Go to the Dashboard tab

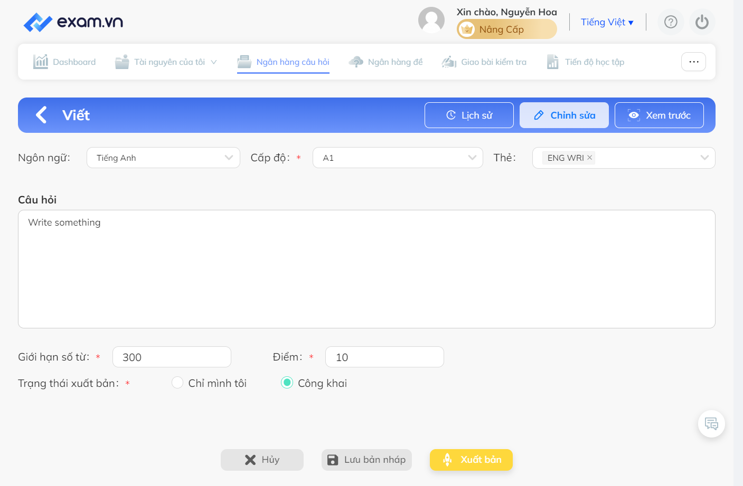tap(64, 62)
